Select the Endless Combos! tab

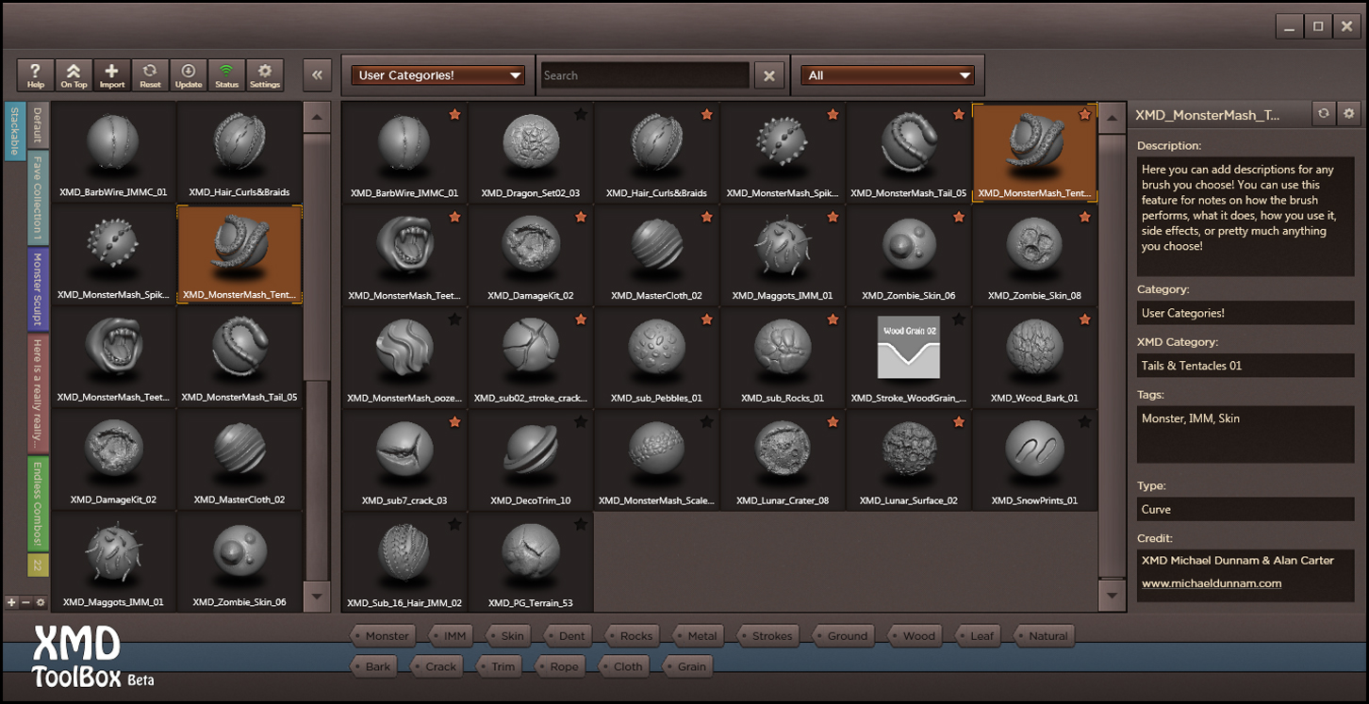point(38,503)
